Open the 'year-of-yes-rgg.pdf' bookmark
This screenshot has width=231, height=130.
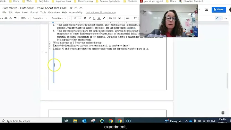[151, 1]
